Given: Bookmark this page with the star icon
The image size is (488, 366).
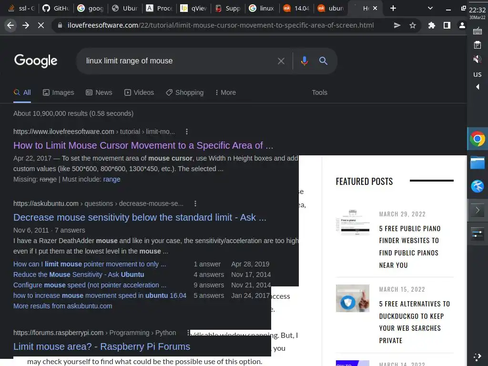Looking at the screenshot, I should [x=413, y=25].
